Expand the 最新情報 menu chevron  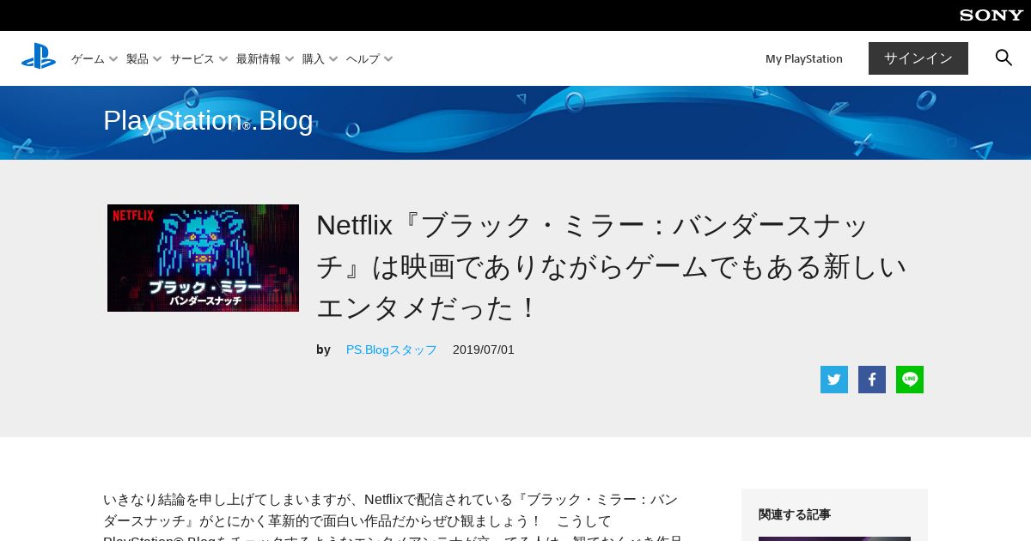[x=290, y=59]
